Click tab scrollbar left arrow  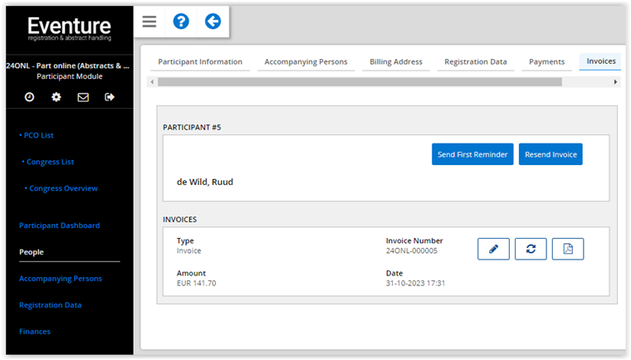152,82
